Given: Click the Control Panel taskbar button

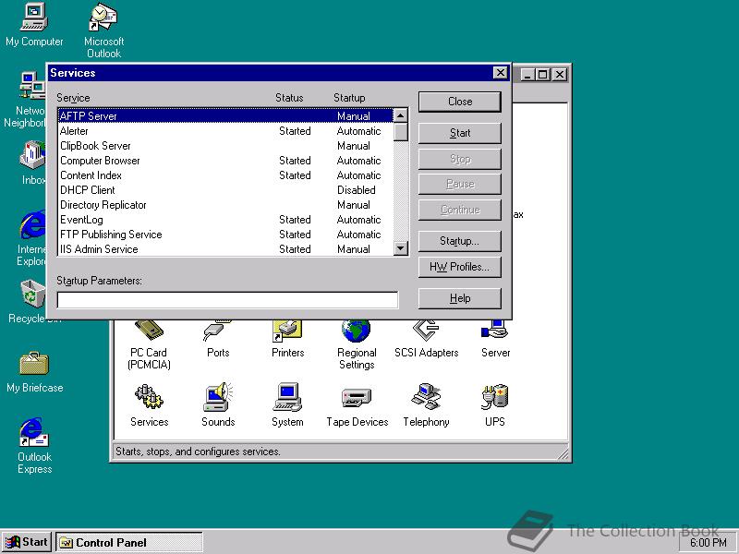Looking at the screenshot, I should tap(129, 542).
